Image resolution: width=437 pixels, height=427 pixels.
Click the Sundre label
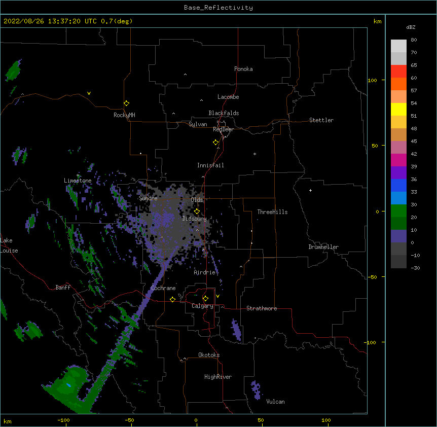pyautogui.click(x=148, y=198)
